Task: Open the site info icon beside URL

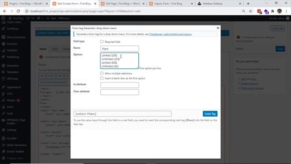Action: 27,11
